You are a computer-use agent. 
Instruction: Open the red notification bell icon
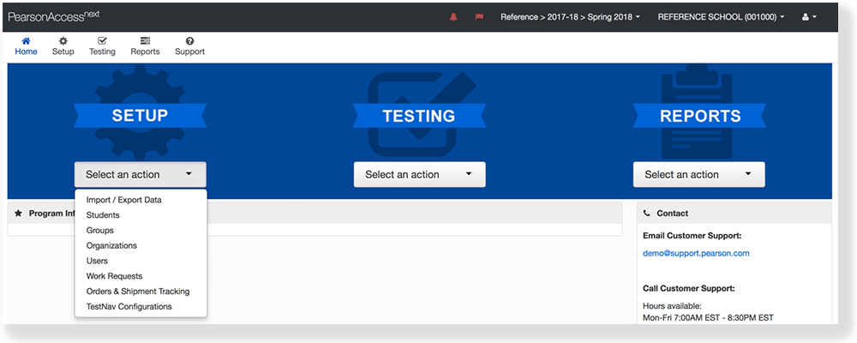click(x=453, y=17)
